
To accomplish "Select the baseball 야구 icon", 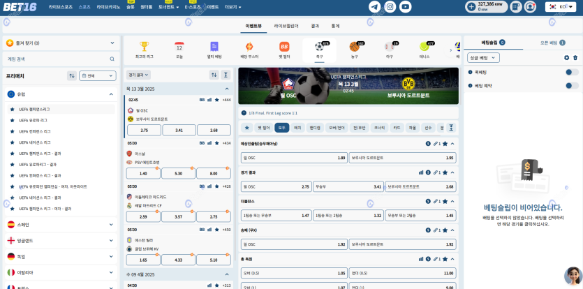I will tap(390, 47).
